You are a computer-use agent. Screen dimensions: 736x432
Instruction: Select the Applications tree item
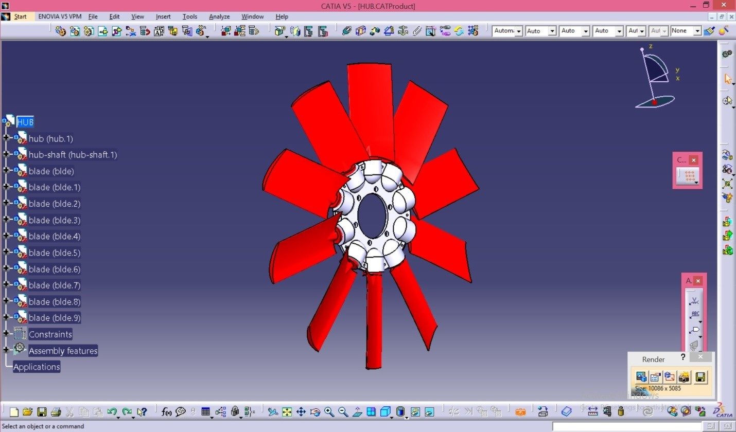[x=37, y=367]
